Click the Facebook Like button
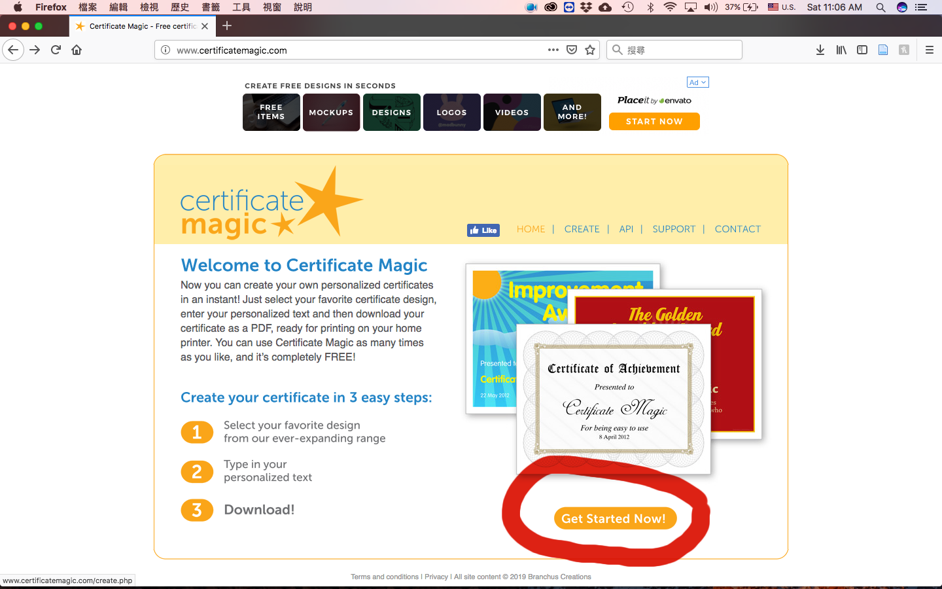Screen dimensions: 942x589 pyautogui.click(x=483, y=230)
